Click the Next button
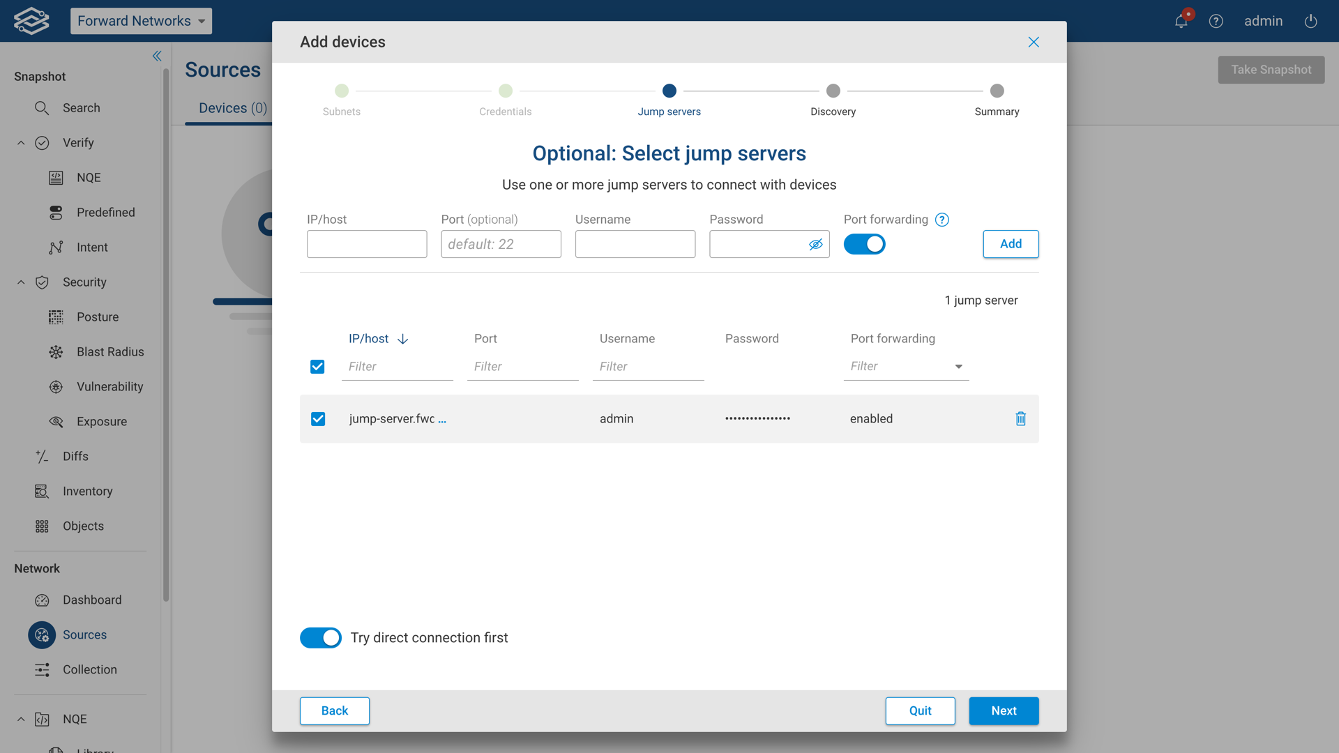 click(1003, 710)
